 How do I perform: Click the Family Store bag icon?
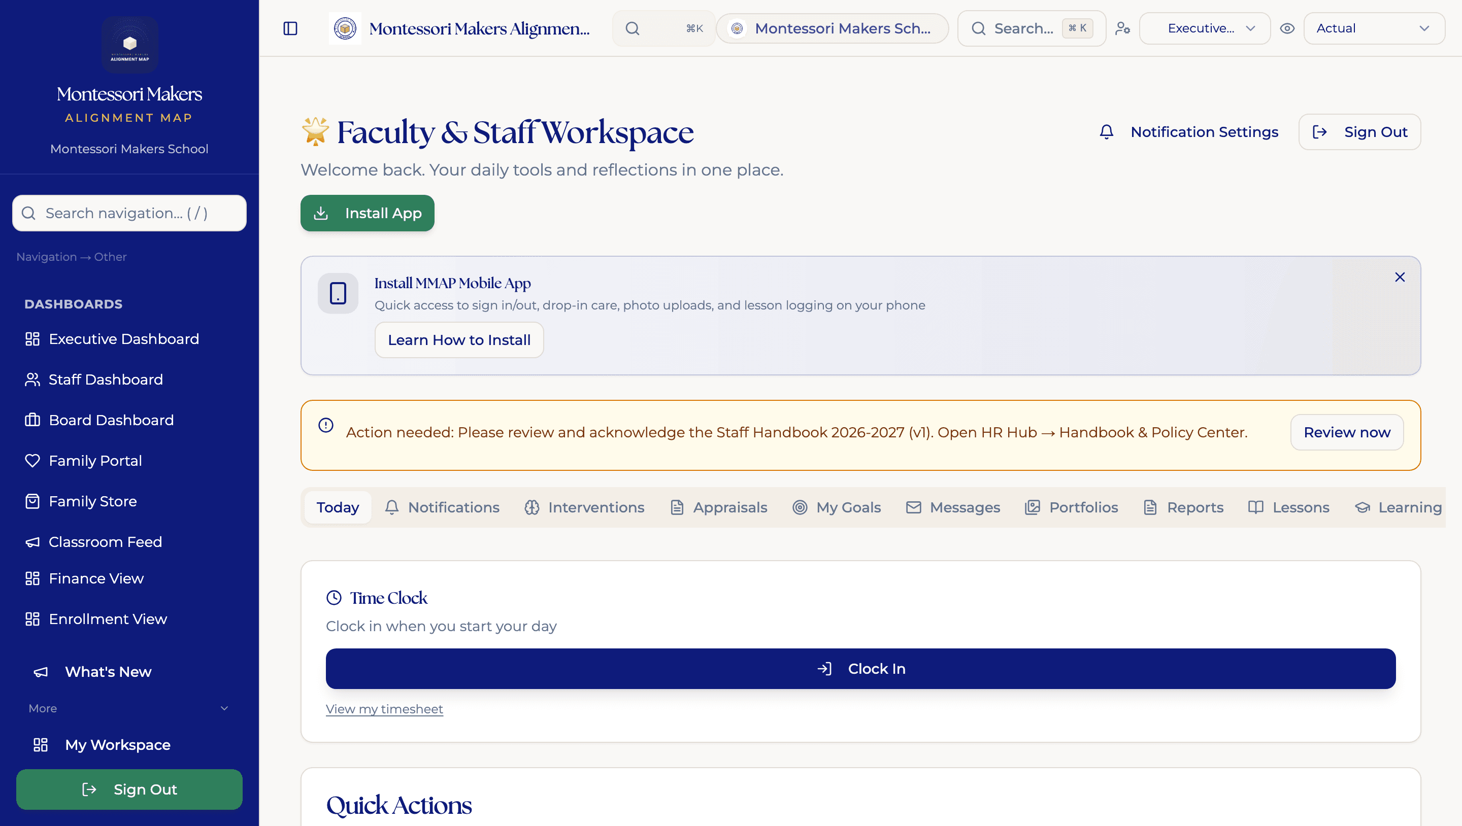coord(32,501)
